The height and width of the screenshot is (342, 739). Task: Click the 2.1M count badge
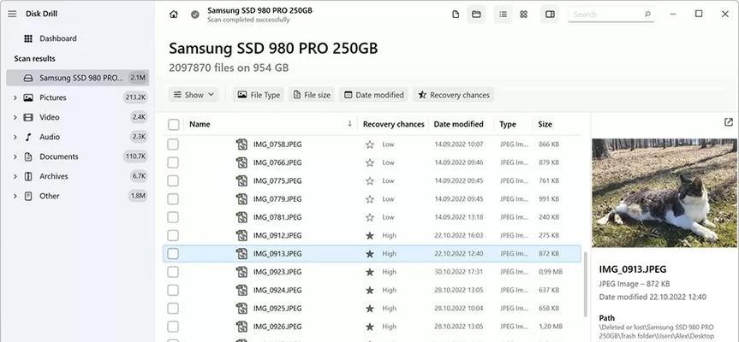click(138, 78)
